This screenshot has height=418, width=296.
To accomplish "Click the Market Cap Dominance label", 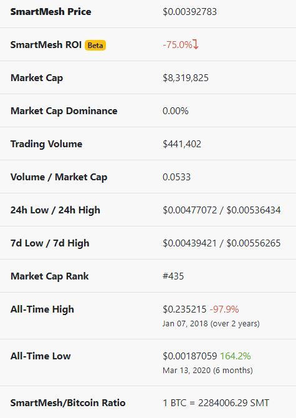I will [x=64, y=111].
